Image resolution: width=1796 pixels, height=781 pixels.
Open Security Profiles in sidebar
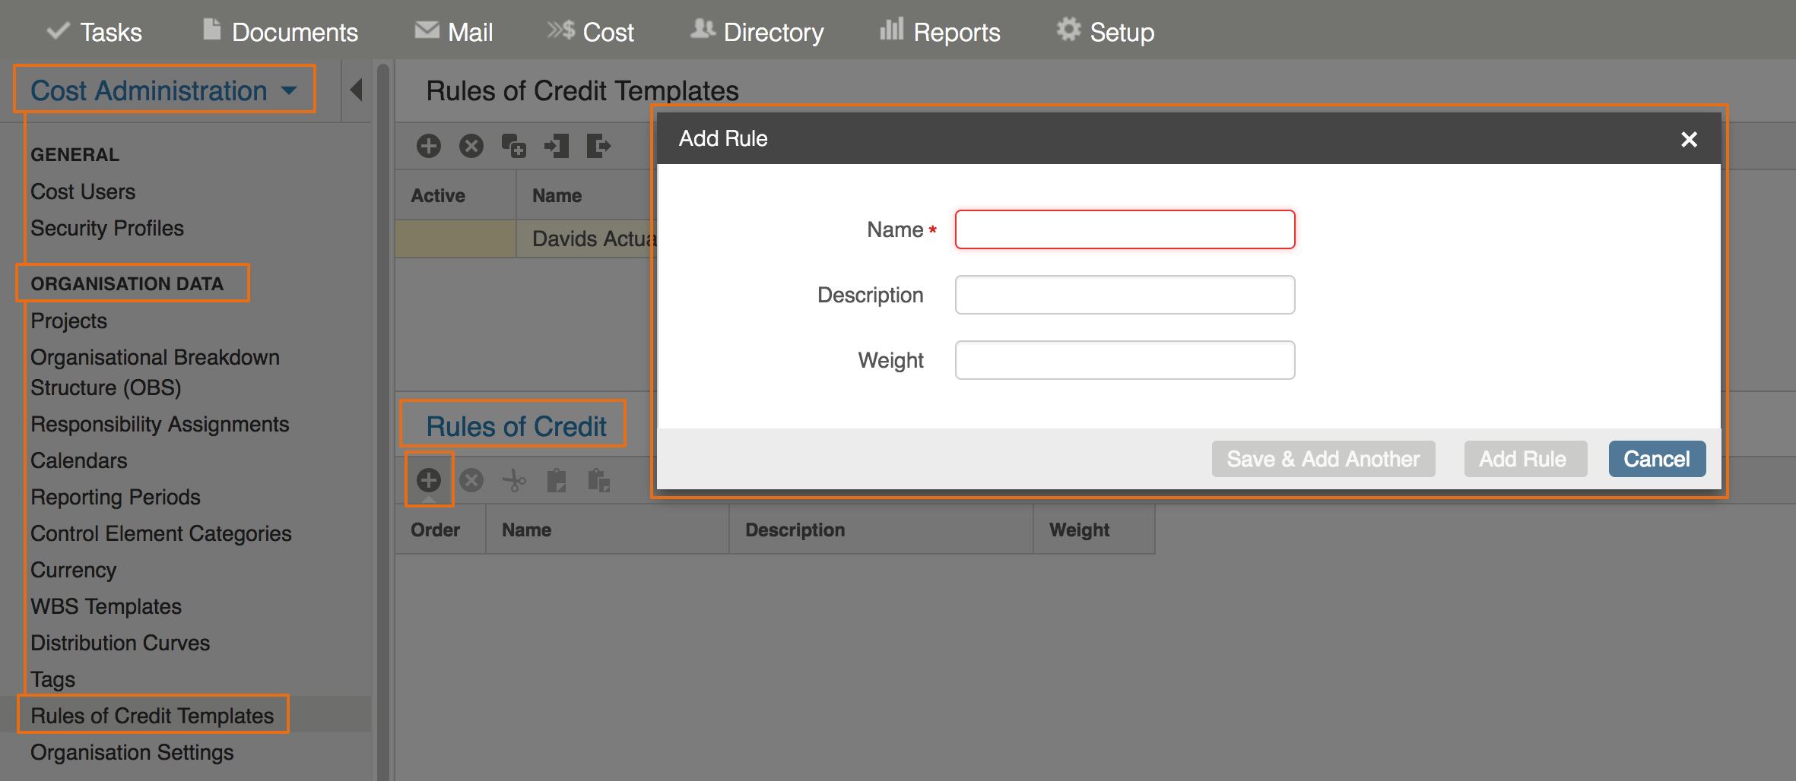click(107, 228)
